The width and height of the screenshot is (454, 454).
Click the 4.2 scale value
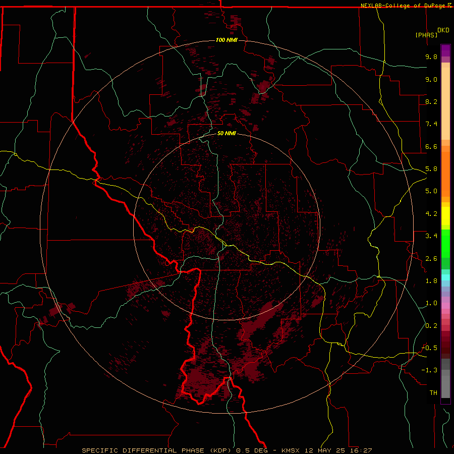(x=431, y=214)
